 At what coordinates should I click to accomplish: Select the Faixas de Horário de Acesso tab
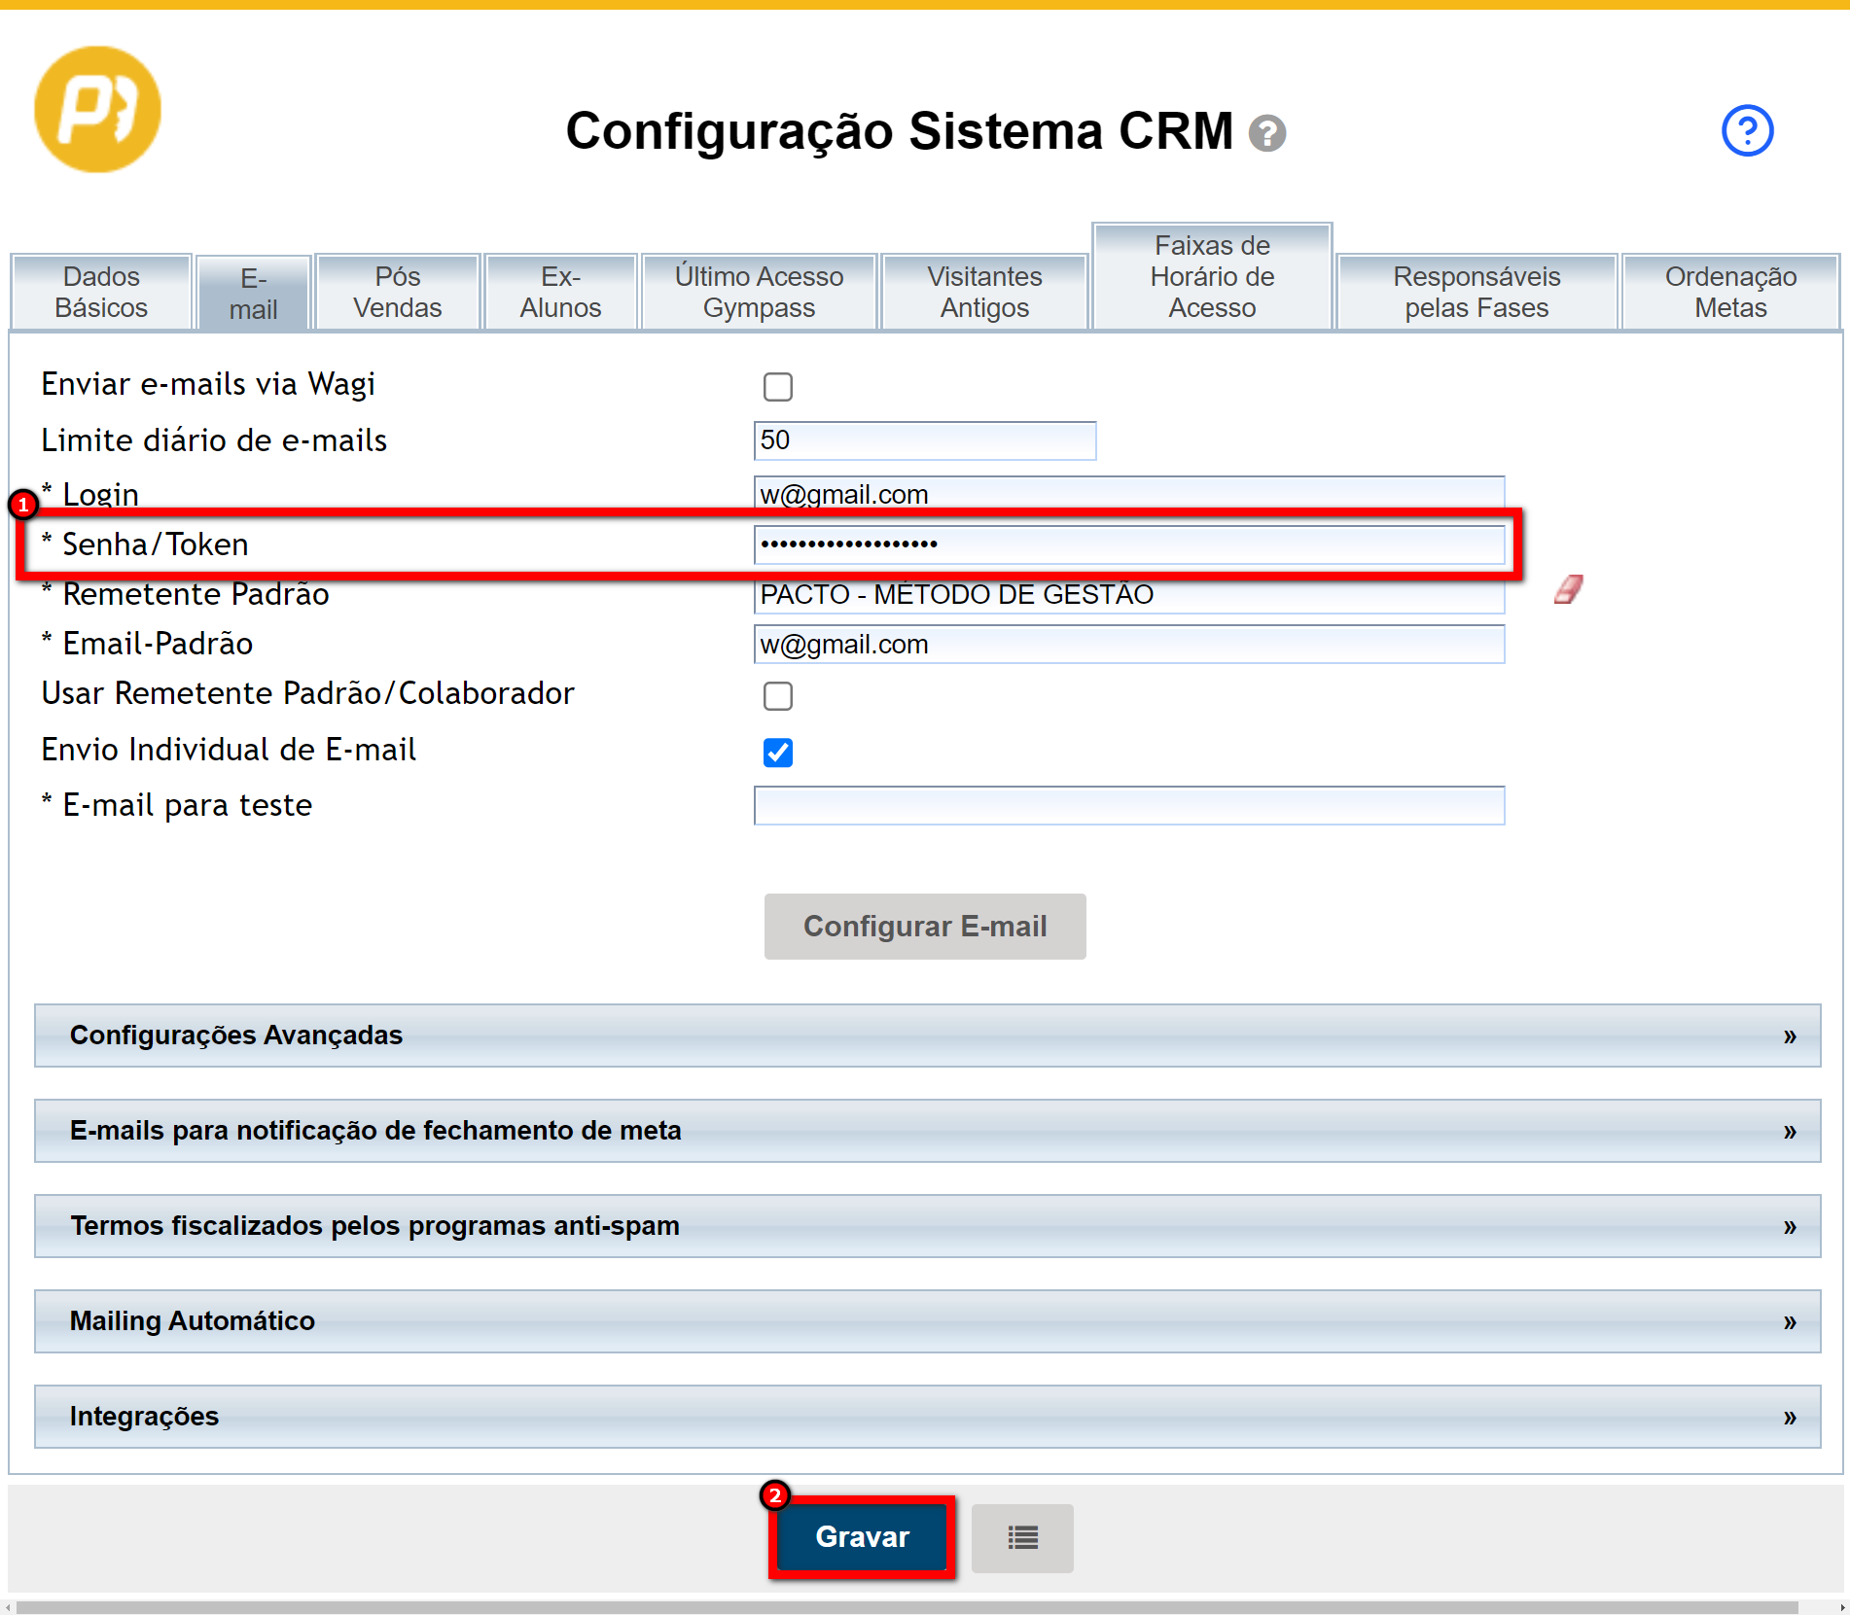[x=1212, y=277]
